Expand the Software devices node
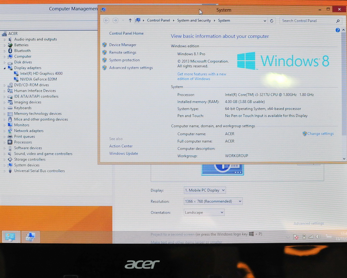 click(5, 148)
